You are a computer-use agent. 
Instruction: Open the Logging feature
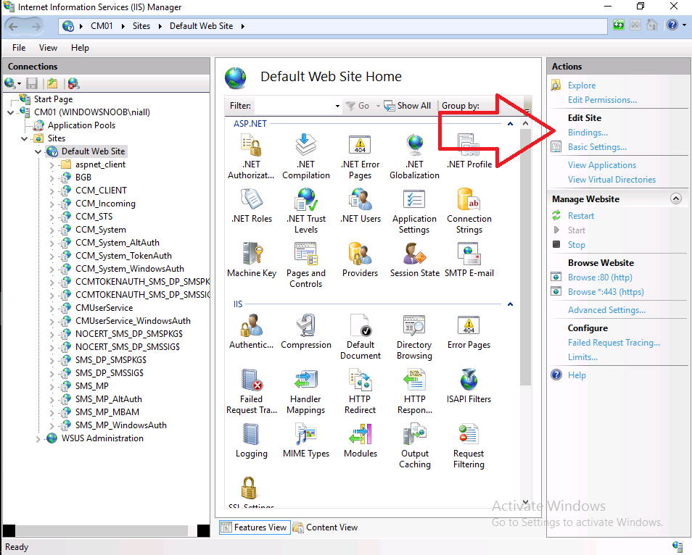(252, 441)
